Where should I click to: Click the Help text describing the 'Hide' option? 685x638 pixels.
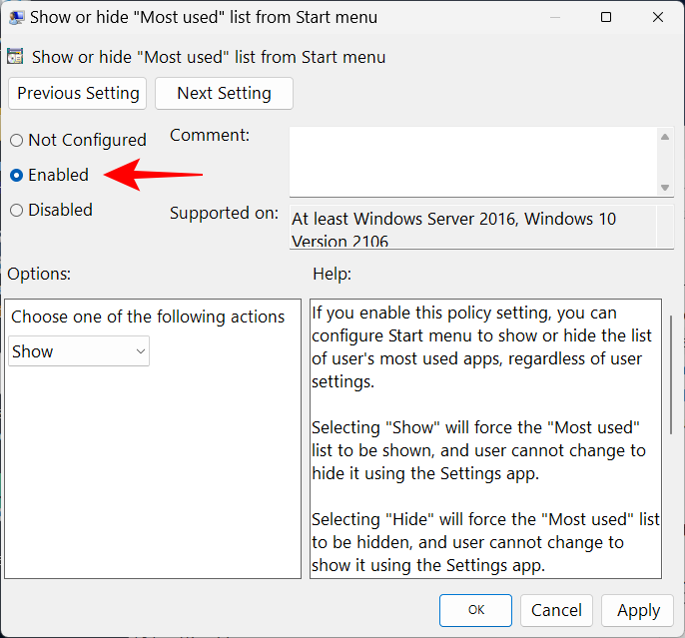[x=485, y=542]
